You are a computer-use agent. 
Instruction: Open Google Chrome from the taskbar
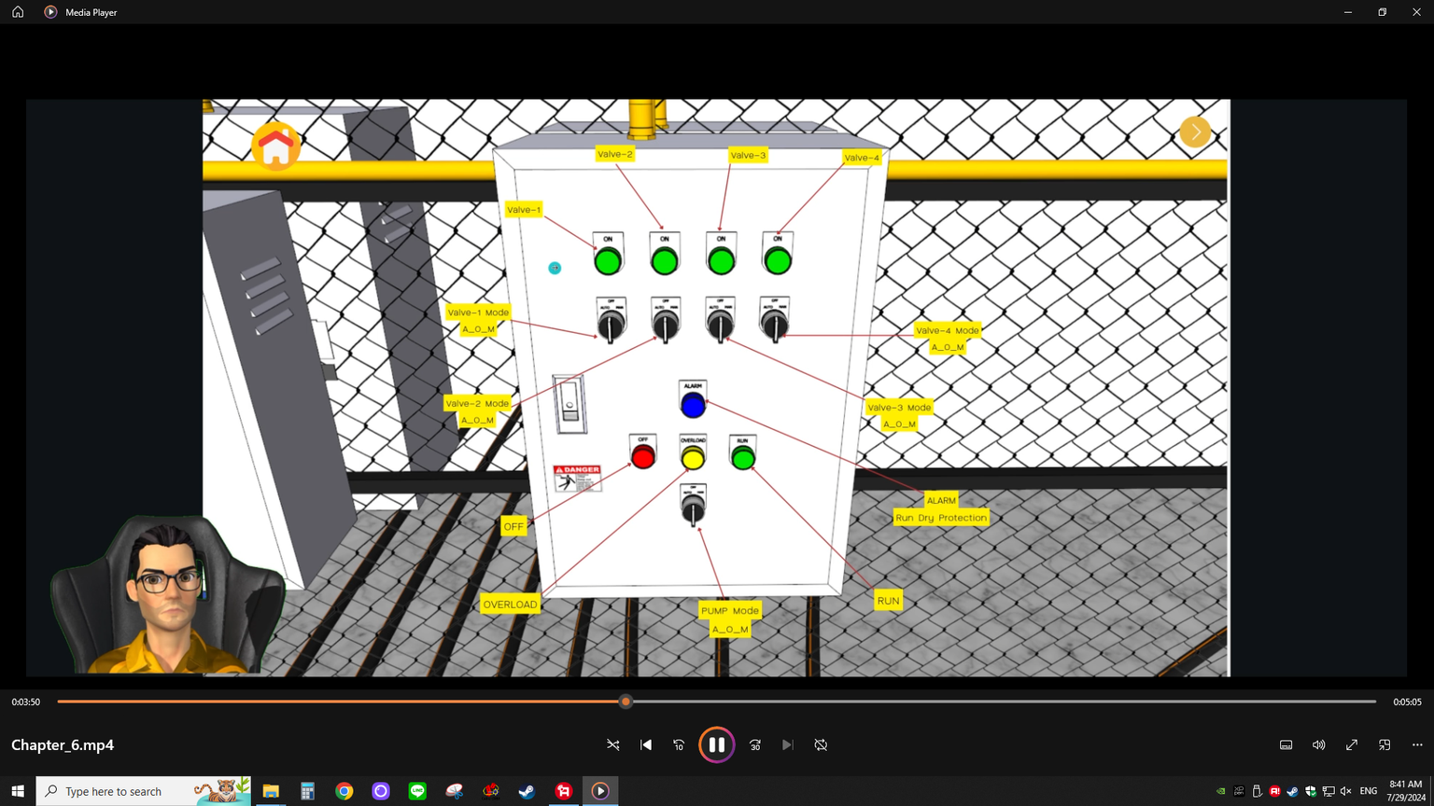pyautogui.click(x=344, y=791)
